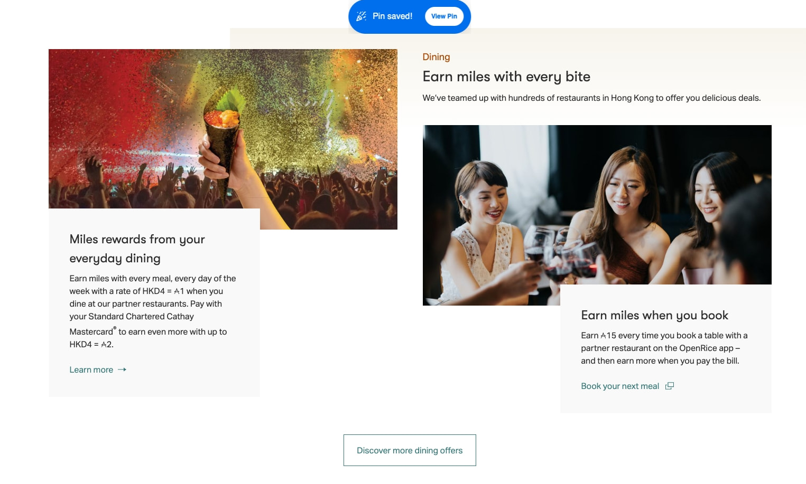Click the arrow icon beside Learn more

point(122,369)
